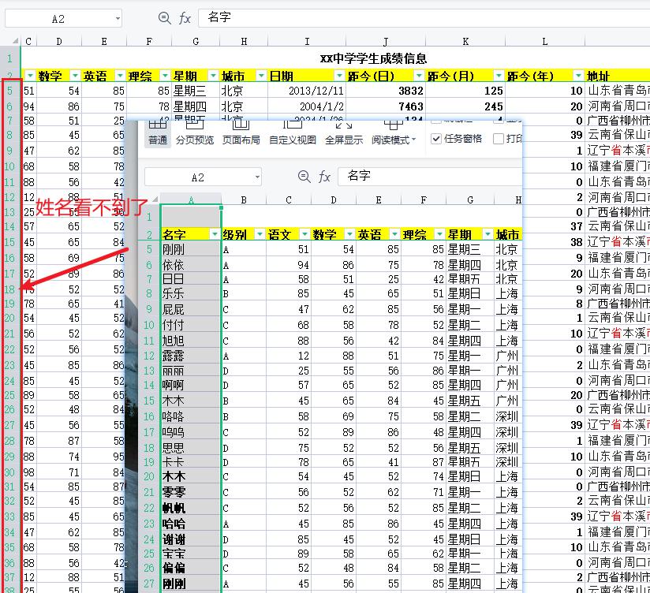Image resolution: width=650 pixels, height=593 pixels.
Task: Click the cell with value 245
Action: pos(465,106)
